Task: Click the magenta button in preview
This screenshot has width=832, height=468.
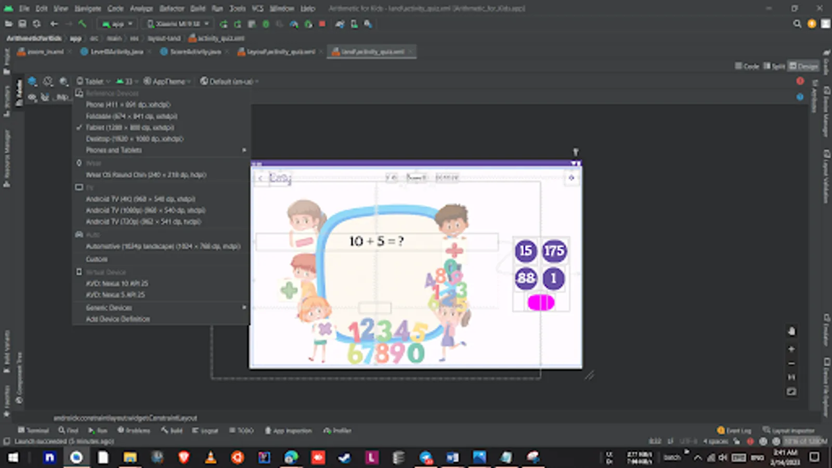Action: click(x=541, y=303)
